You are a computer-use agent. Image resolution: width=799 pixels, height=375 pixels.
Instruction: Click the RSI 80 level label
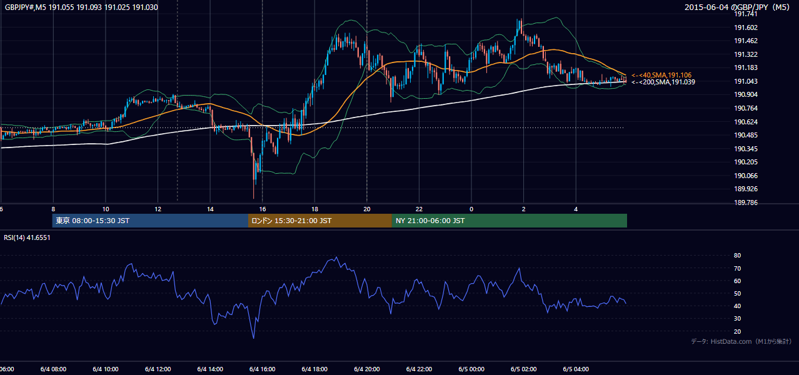pos(737,256)
